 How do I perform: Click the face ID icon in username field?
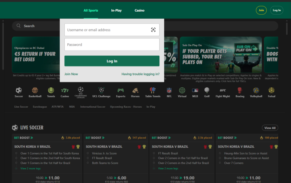tap(153, 30)
